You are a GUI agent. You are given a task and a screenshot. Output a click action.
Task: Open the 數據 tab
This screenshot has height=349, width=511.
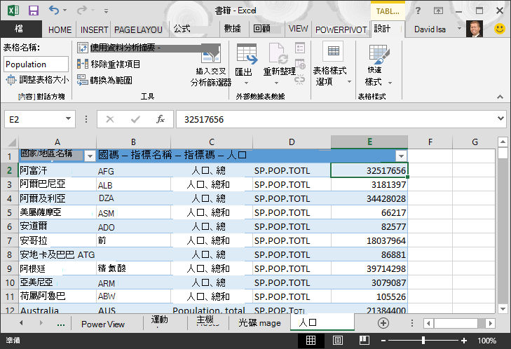click(232, 29)
